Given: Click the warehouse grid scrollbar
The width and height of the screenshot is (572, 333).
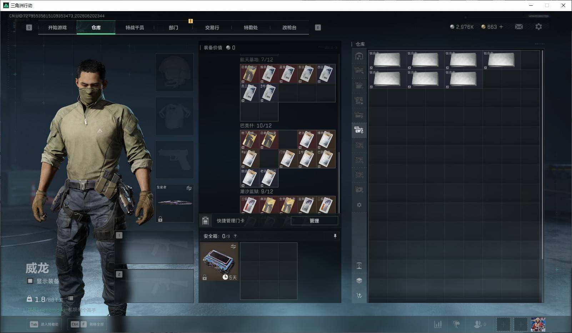Looking at the screenshot, I should point(542,154).
